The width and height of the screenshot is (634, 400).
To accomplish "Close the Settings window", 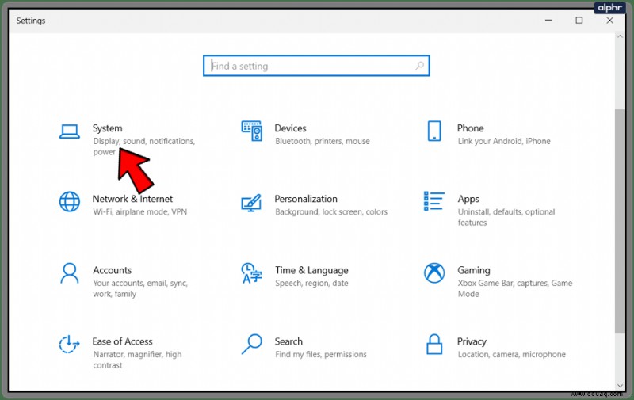I will (609, 21).
